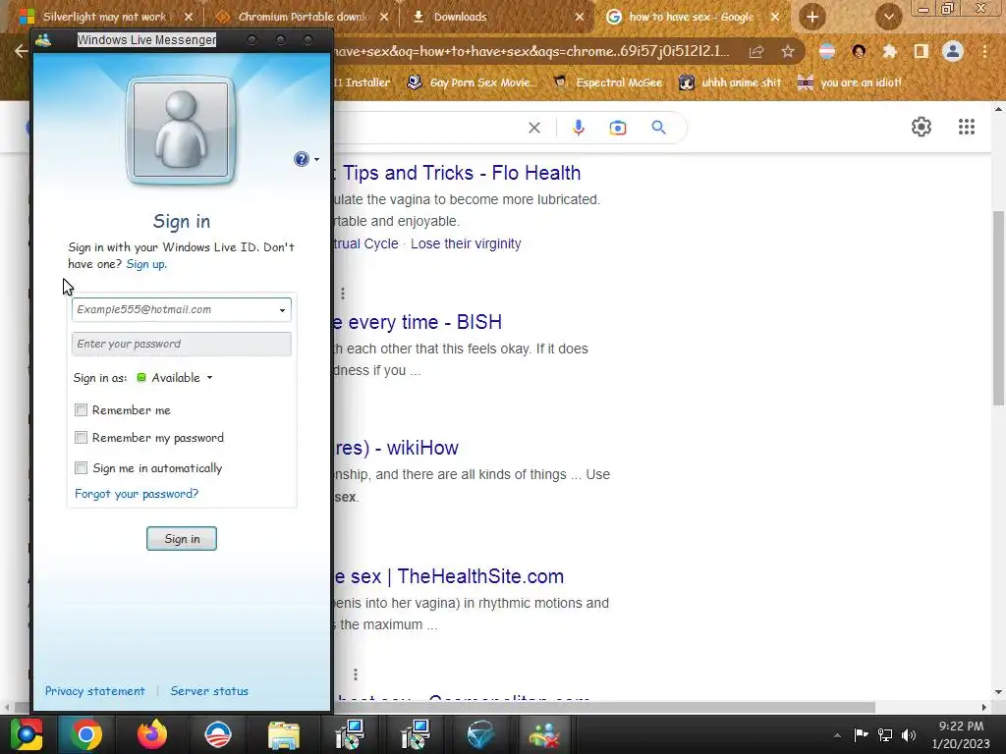Click the browser back arrow
The width and height of the screenshot is (1006, 754).
click(x=21, y=51)
